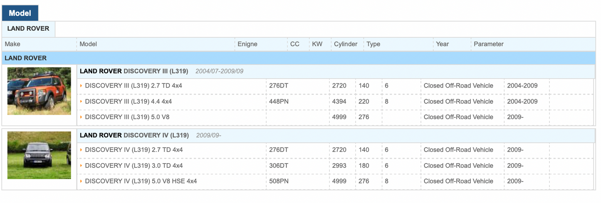The width and height of the screenshot is (601, 203).
Task: Click the orange arrow beside Discovery III 5.0 V8
Action: pos(82,117)
